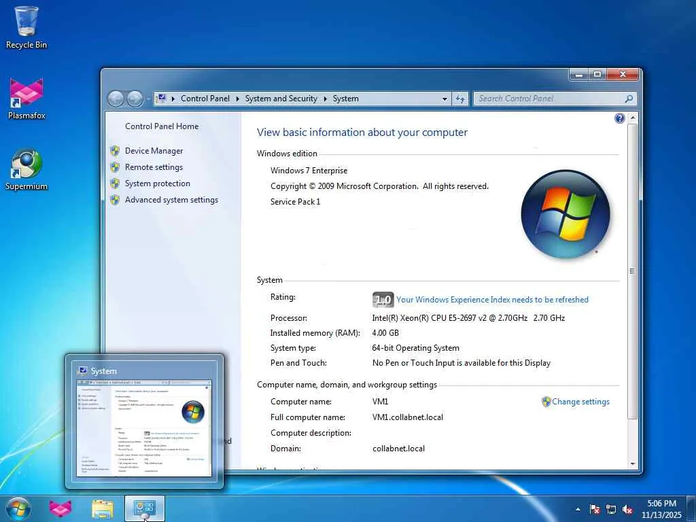Open Windows Explorer from the taskbar
This screenshot has height=522, width=696.
(103, 508)
